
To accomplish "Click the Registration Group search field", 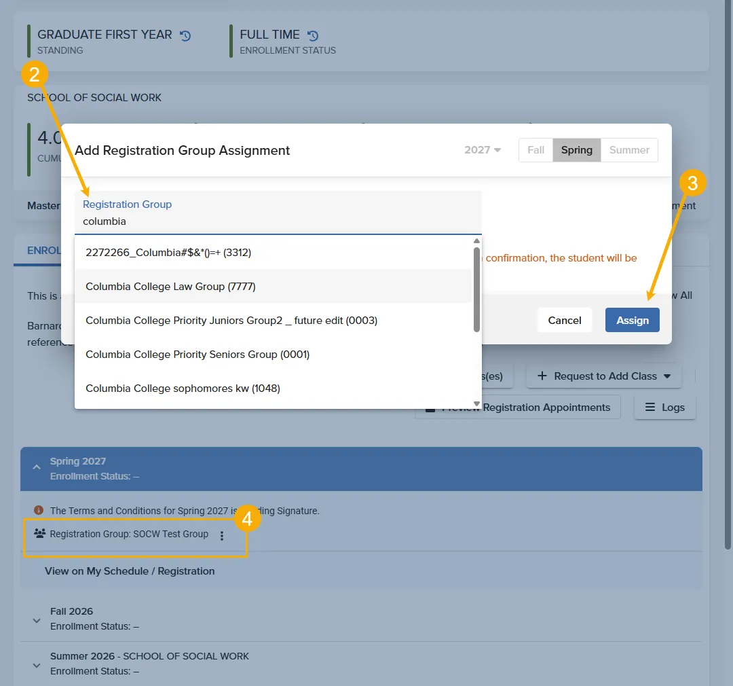I will coord(278,213).
